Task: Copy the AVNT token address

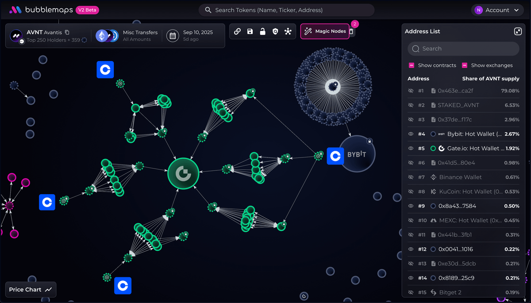Action: point(67,32)
